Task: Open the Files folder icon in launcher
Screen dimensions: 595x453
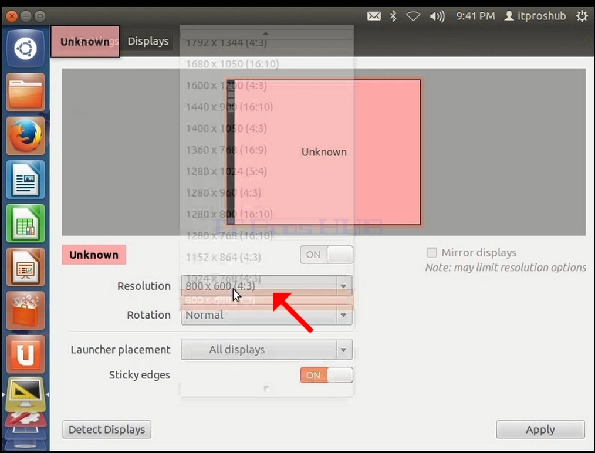Action: 25,92
